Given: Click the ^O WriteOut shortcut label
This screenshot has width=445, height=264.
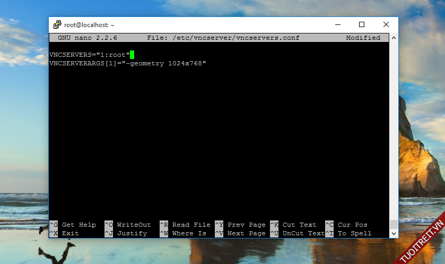Looking at the screenshot, I should (x=128, y=225).
